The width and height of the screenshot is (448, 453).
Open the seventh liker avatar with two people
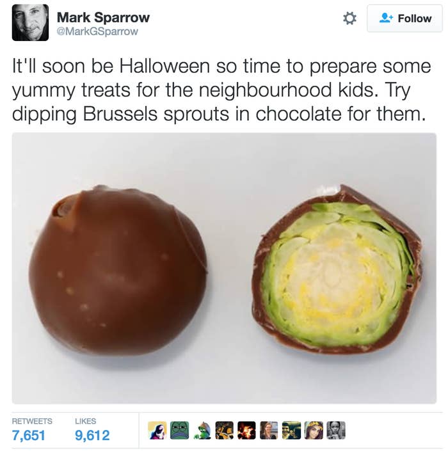(291, 430)
